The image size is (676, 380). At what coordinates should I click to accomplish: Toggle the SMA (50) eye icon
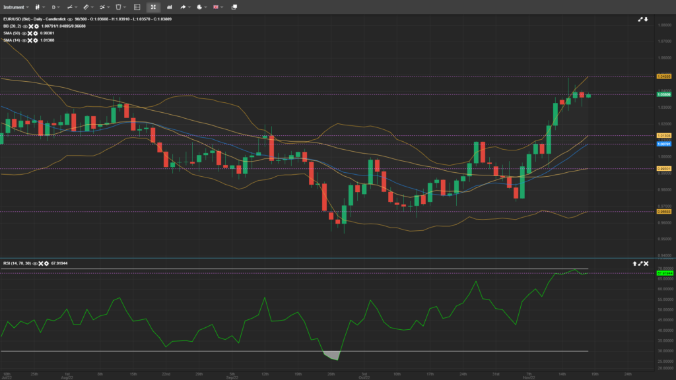tap(24, 34)
